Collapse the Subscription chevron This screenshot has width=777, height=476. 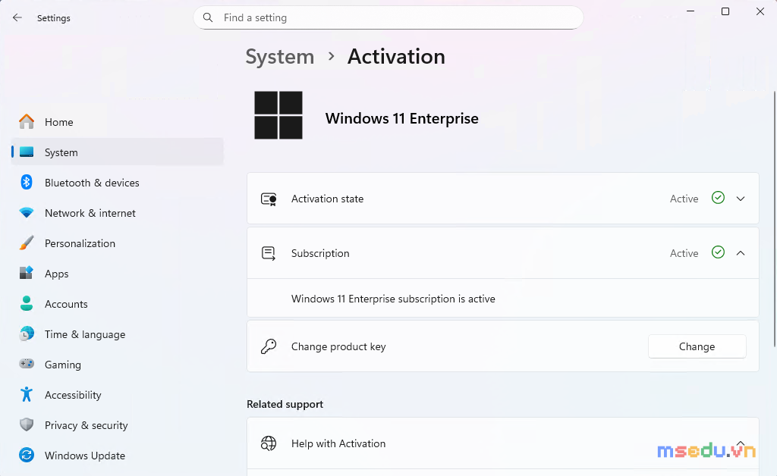pyautogui.click(x=741, y=253)
